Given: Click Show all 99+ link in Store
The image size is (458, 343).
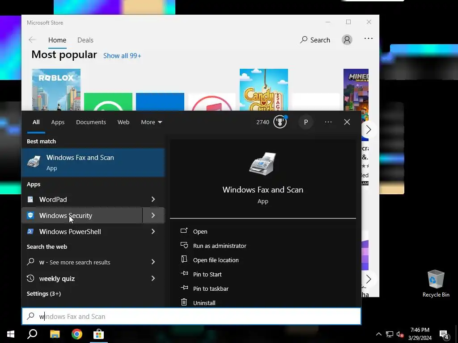Looking at the screenshot, I should point(122,56).
